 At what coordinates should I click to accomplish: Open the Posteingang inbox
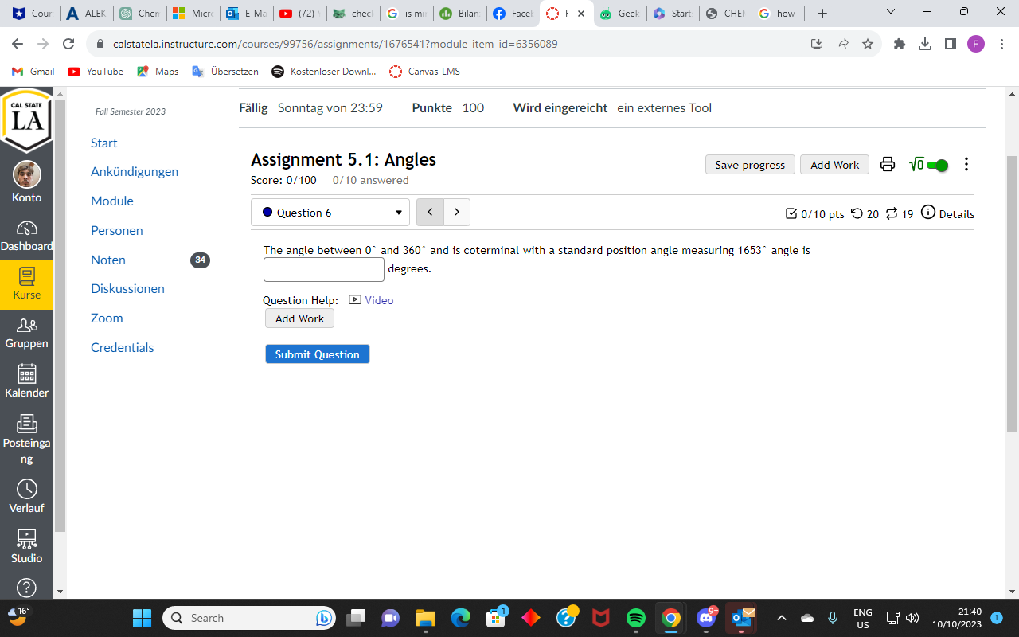(26, 440)
